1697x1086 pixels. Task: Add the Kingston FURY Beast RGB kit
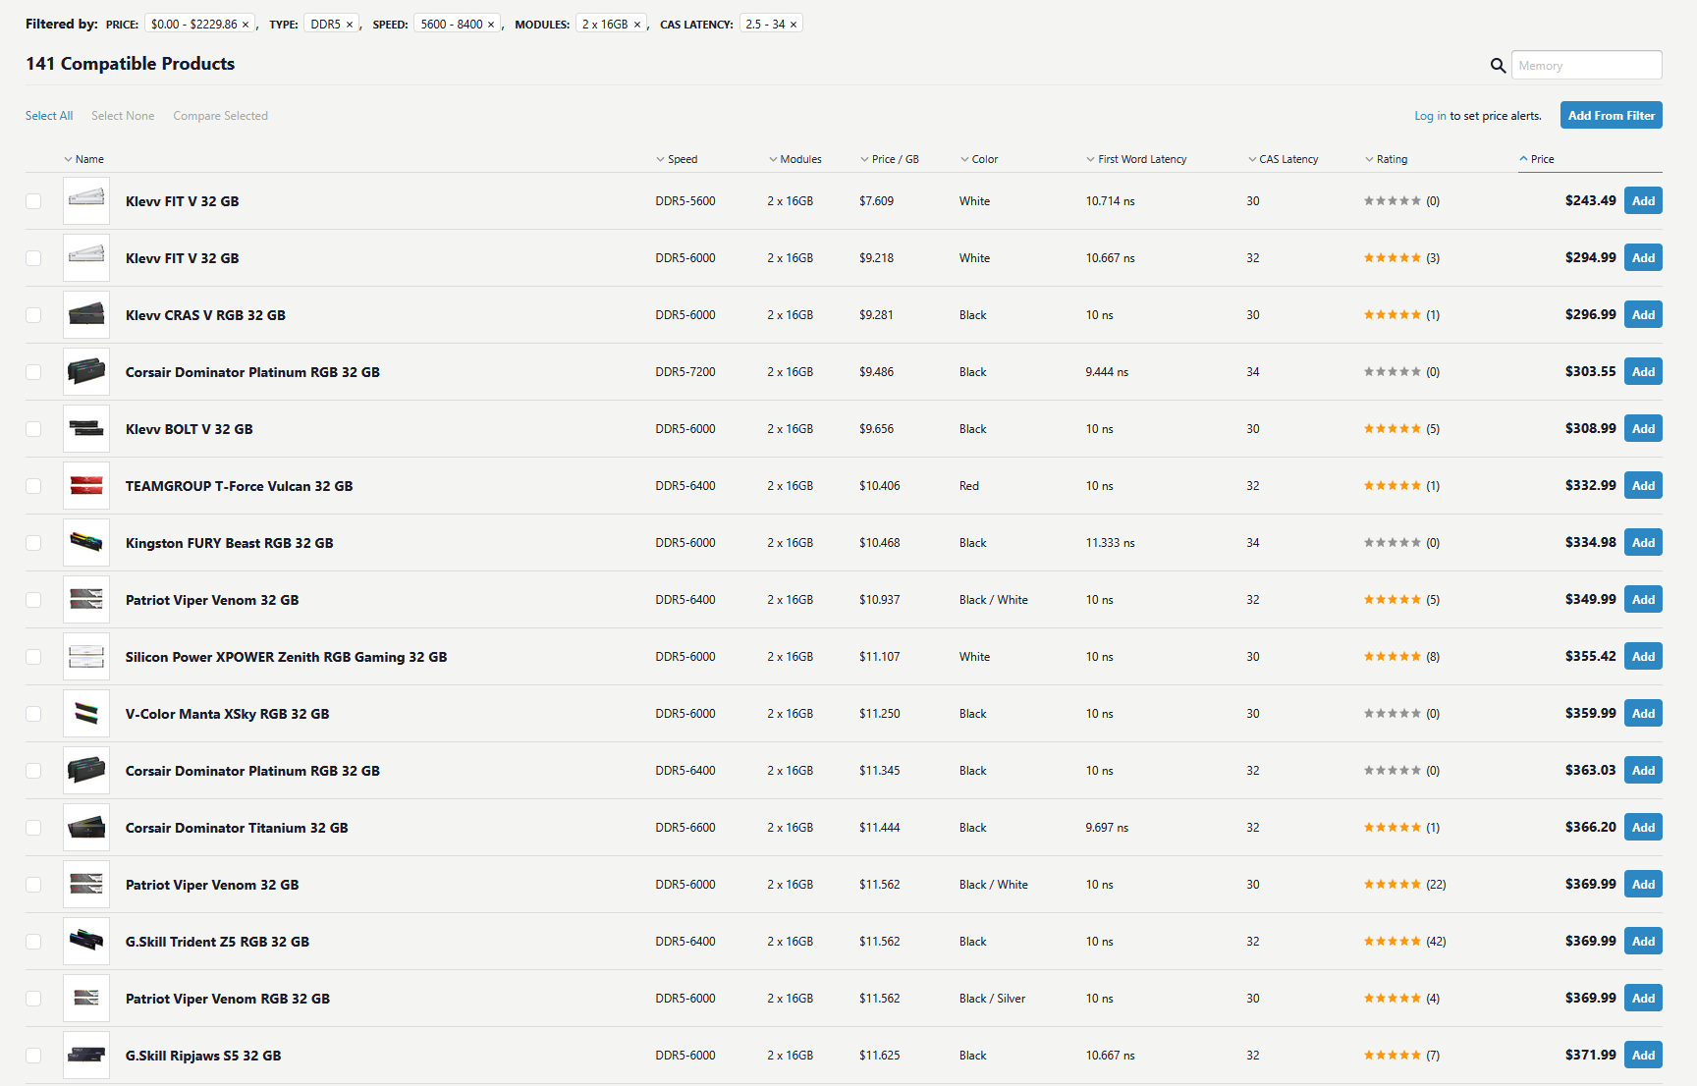pos(1643,543)
